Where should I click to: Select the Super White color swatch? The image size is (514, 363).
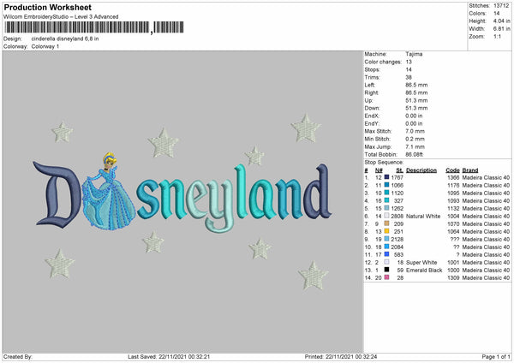point(387,262)
